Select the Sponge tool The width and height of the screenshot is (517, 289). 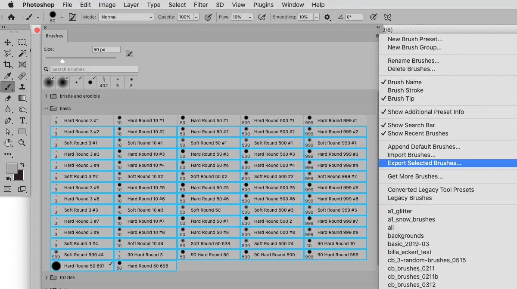point(22,110)
